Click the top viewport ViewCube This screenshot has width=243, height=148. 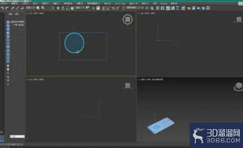click(127, 19)
